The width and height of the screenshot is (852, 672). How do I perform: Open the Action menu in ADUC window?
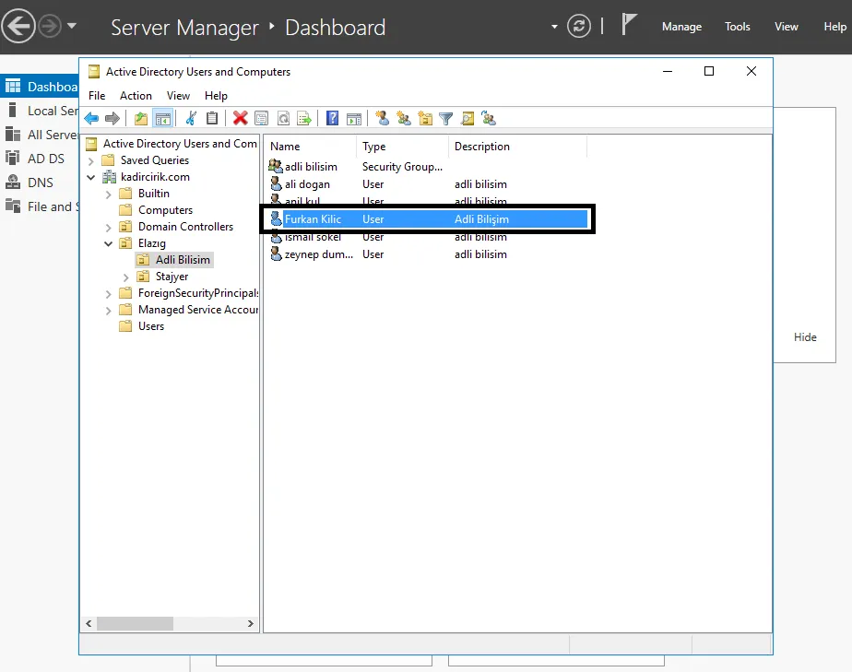tap(136, 96)
